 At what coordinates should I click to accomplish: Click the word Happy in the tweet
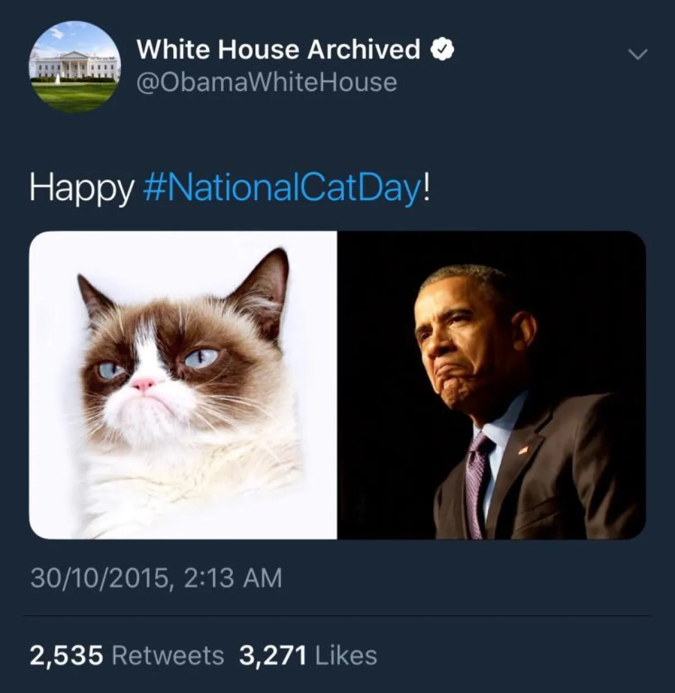pos(82,188)
